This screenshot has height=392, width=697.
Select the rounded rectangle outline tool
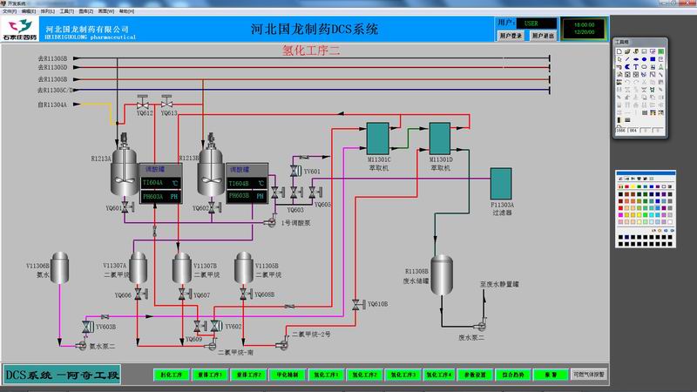coord(644,67)
